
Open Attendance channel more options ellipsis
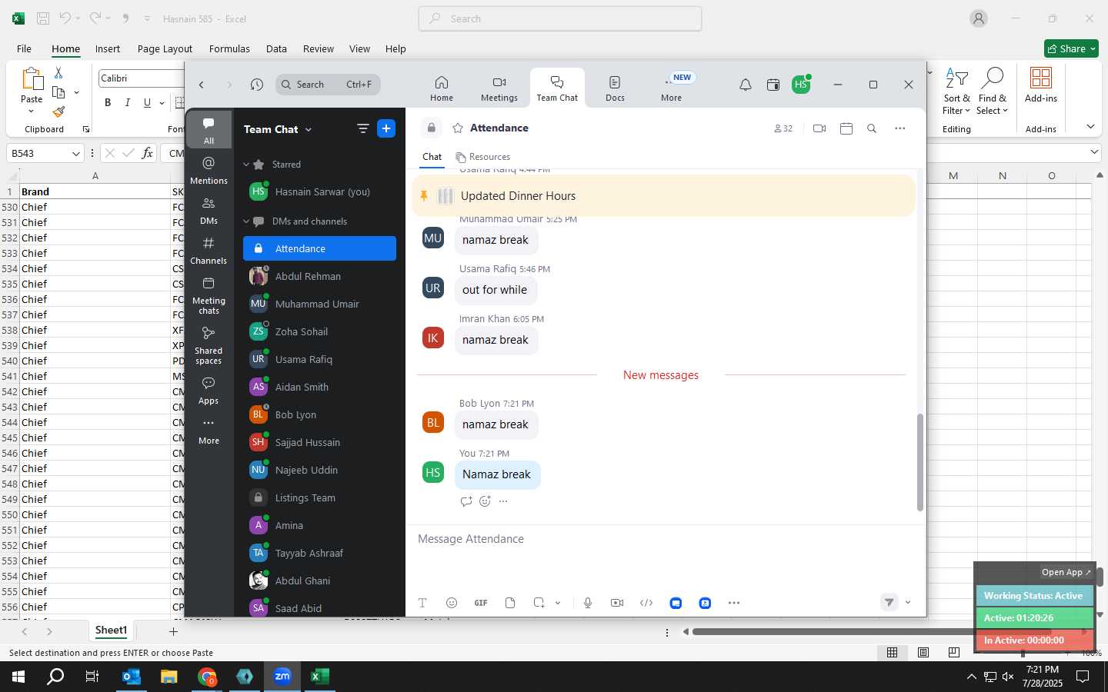900,128
